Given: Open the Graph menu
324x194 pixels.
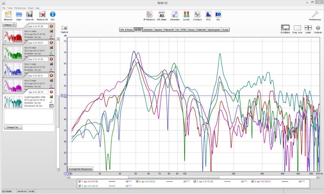Looking at the screenshot, I should coord(31,8).
